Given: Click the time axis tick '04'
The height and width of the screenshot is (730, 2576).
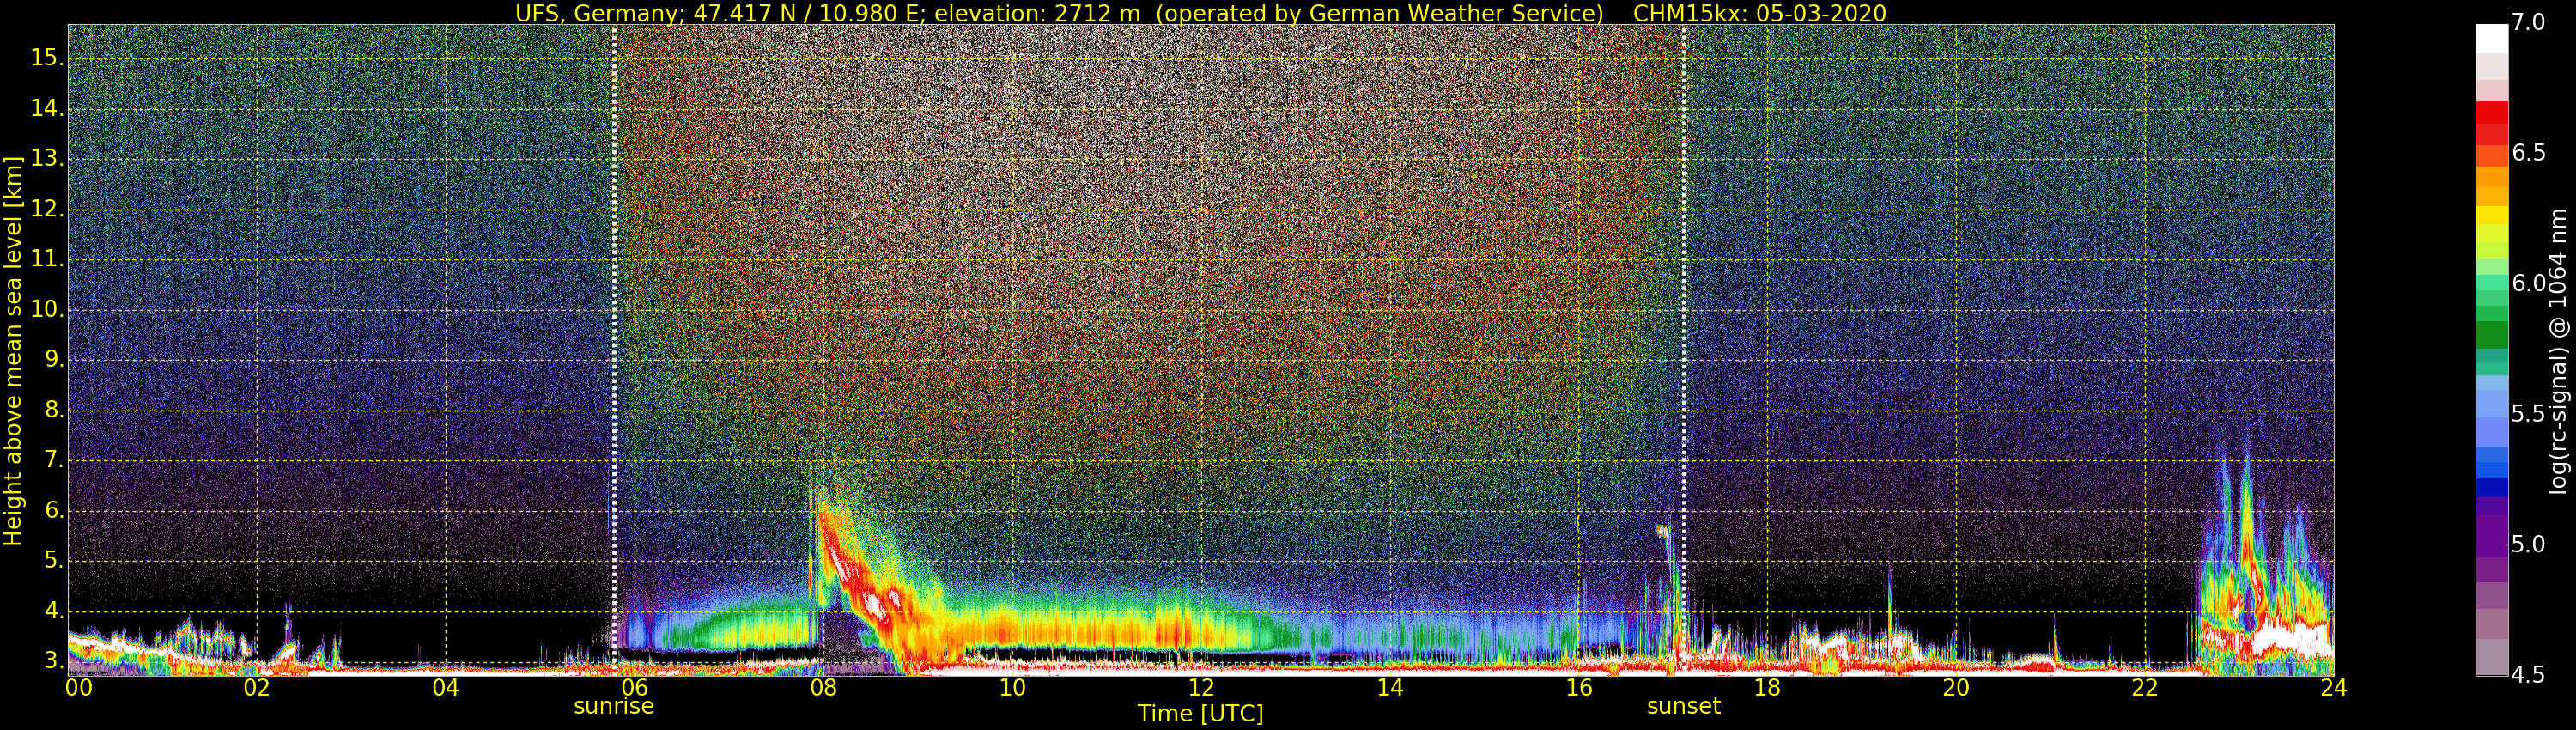Looking at the screenshot, I should click(446, 688).
